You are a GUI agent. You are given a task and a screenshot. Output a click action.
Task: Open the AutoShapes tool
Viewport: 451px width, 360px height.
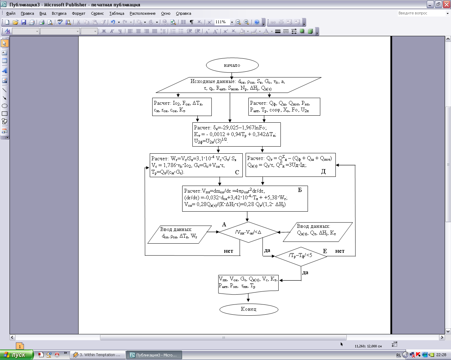coord(5,121)
